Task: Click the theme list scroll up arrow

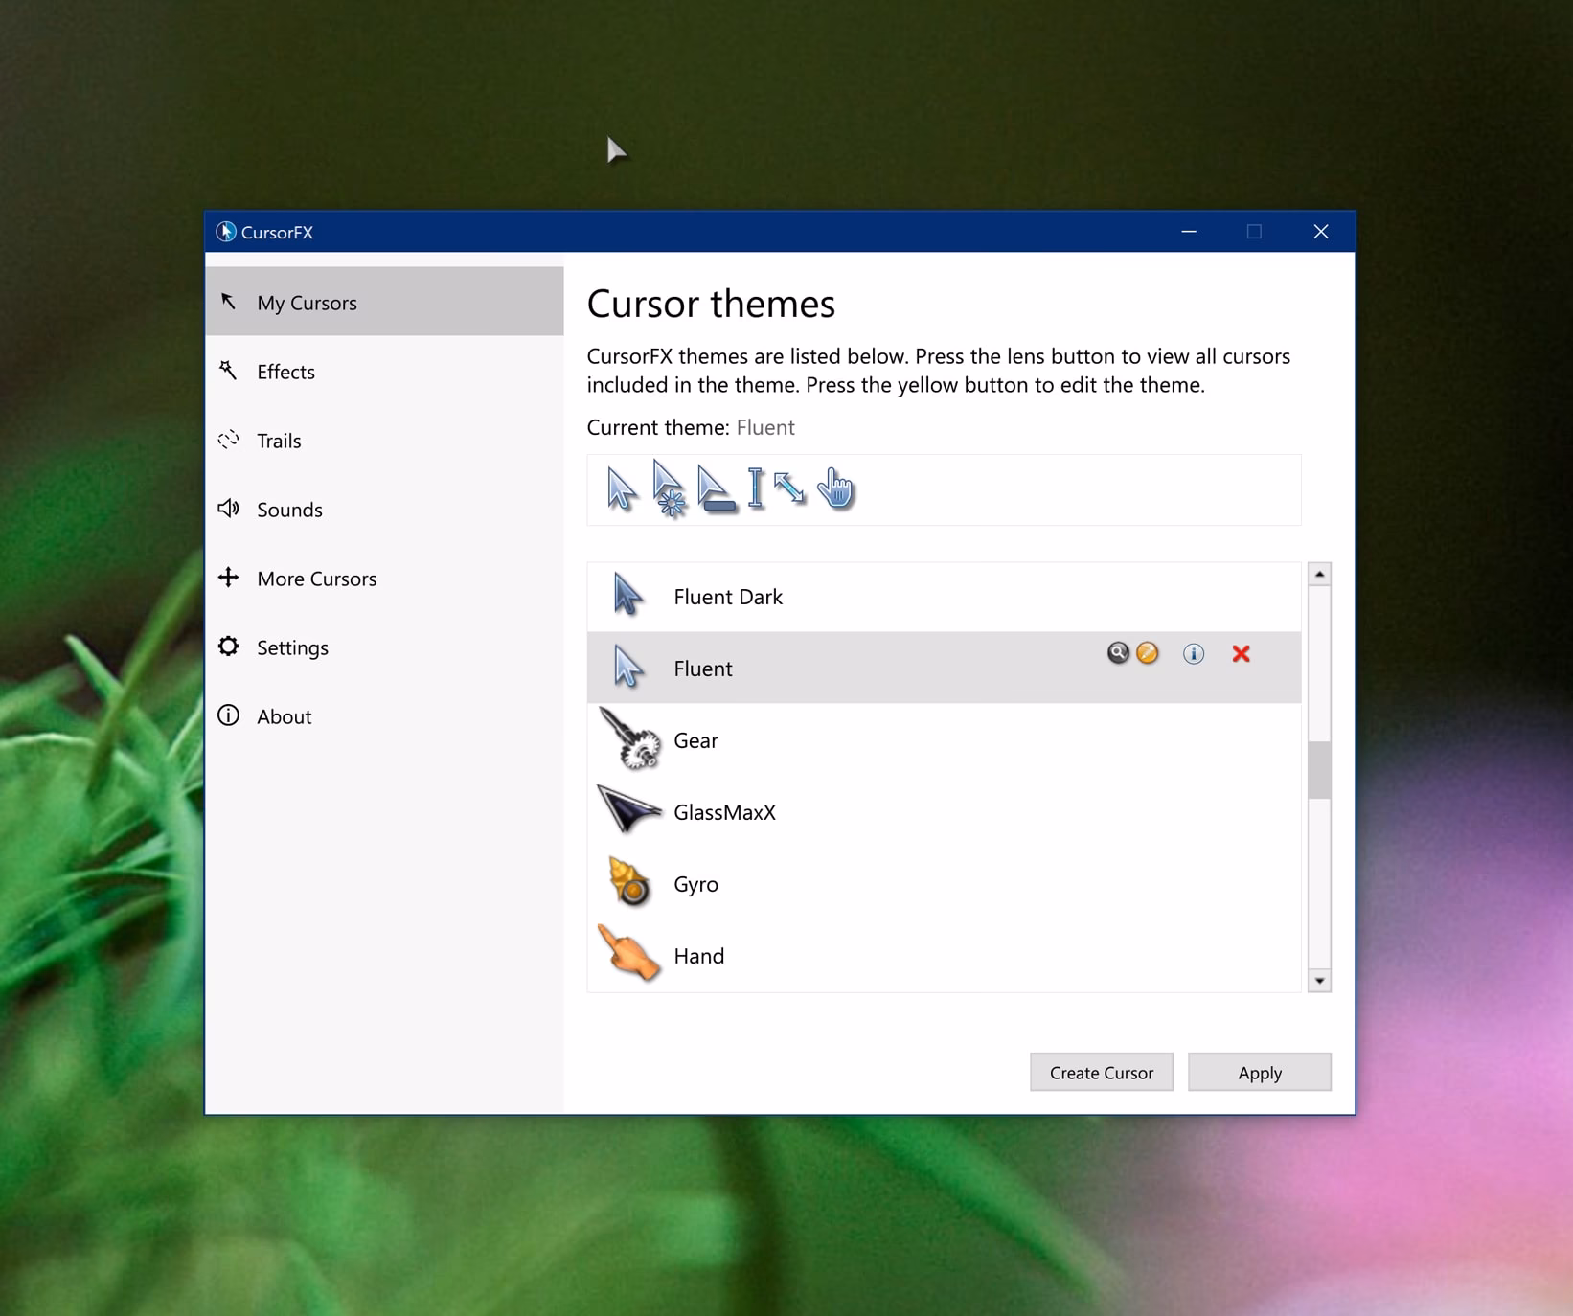Action: [1319, 574]
